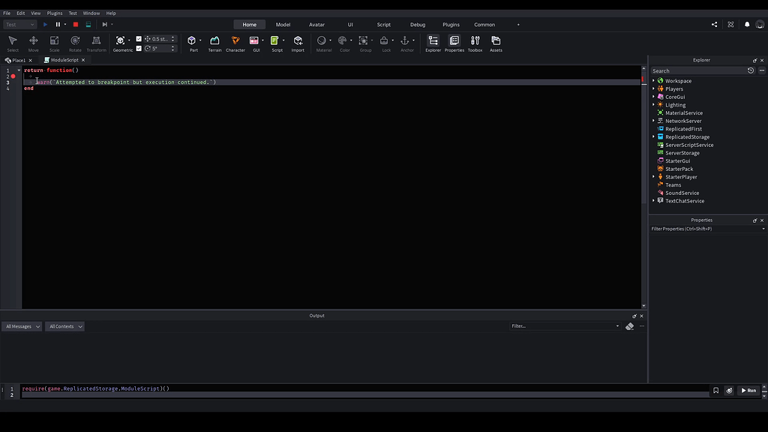Screen dimensions: 768x432
Task: Click the Group icon
Action: (x=363, y=40)
